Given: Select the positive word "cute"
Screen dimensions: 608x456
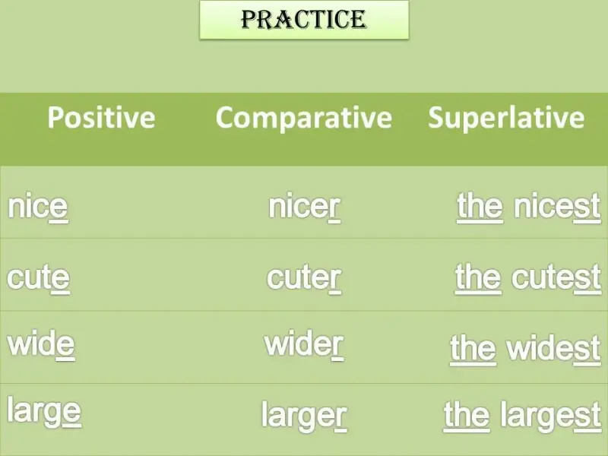Looking at the screenshot, I should coord(39,279).
